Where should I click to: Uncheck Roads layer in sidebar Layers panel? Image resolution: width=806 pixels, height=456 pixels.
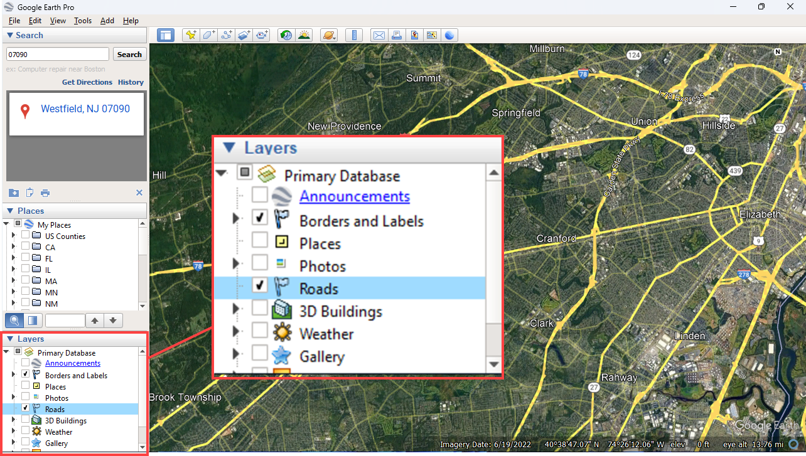point(26,408)
